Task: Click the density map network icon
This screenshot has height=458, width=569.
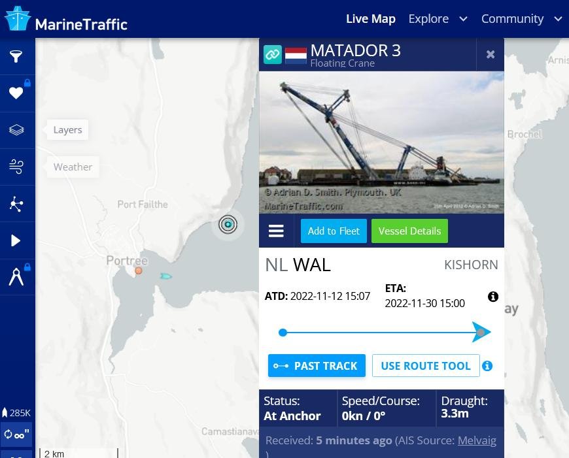Action: coord(16,204)
